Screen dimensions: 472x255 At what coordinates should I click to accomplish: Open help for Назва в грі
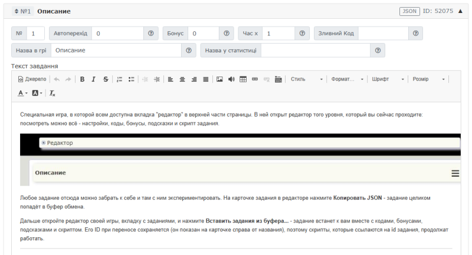click(189, 51)
